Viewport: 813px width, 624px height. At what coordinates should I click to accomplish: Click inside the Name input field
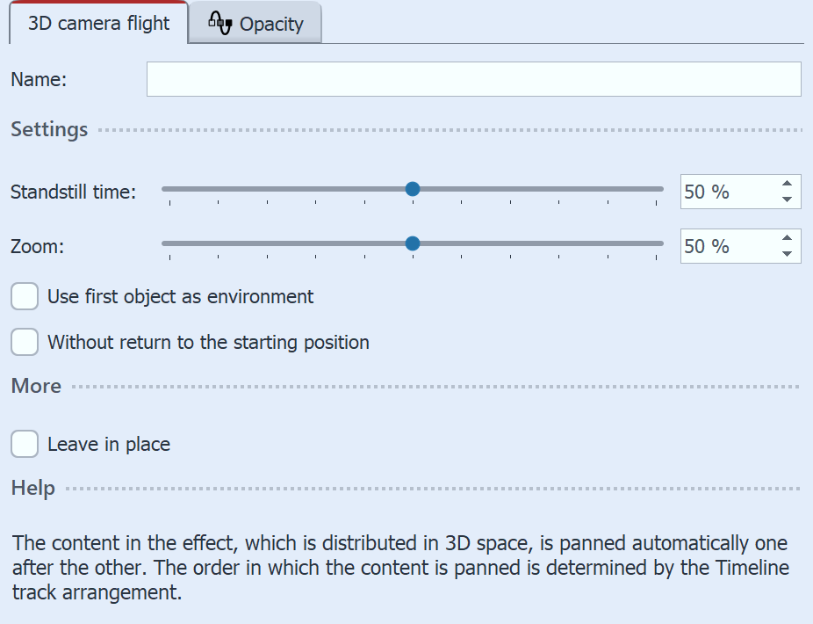point(474,78)
